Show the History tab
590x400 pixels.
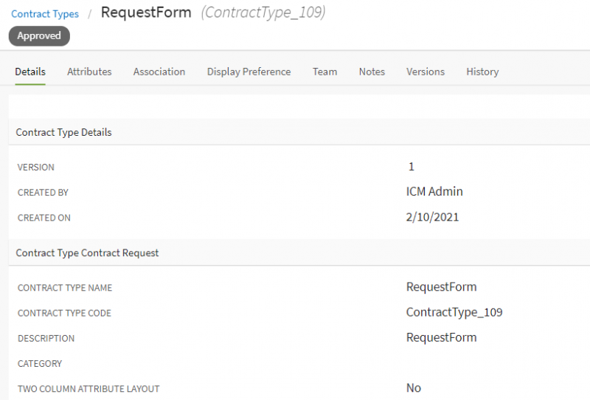coord(482,72)
